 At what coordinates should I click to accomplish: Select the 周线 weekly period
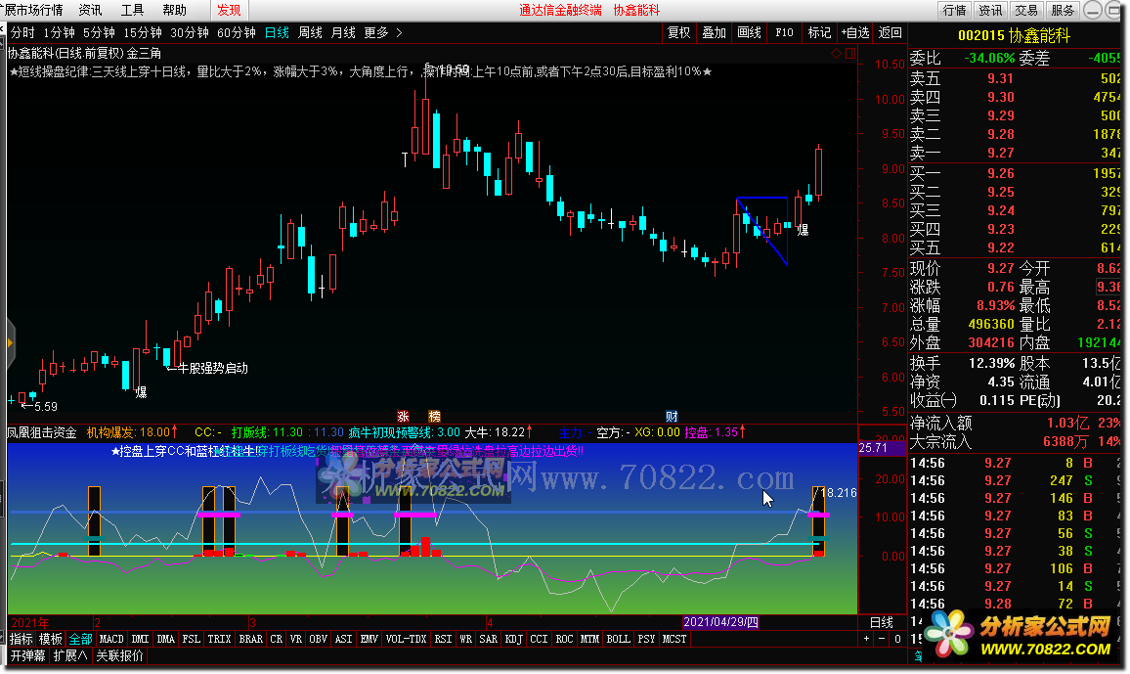[x=310, y=32]
